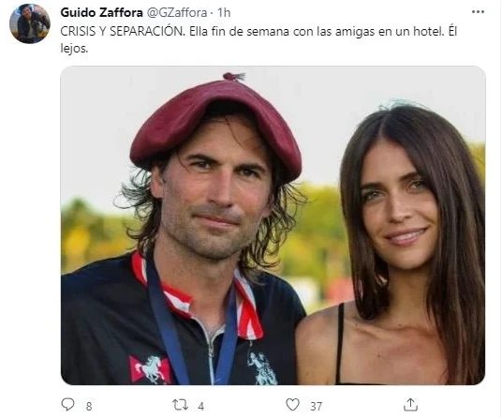The height and width of the screenshot is (418, 502).
Task: Click the word 'lejos.' in the tweet
Action: [x=74, y=49]
